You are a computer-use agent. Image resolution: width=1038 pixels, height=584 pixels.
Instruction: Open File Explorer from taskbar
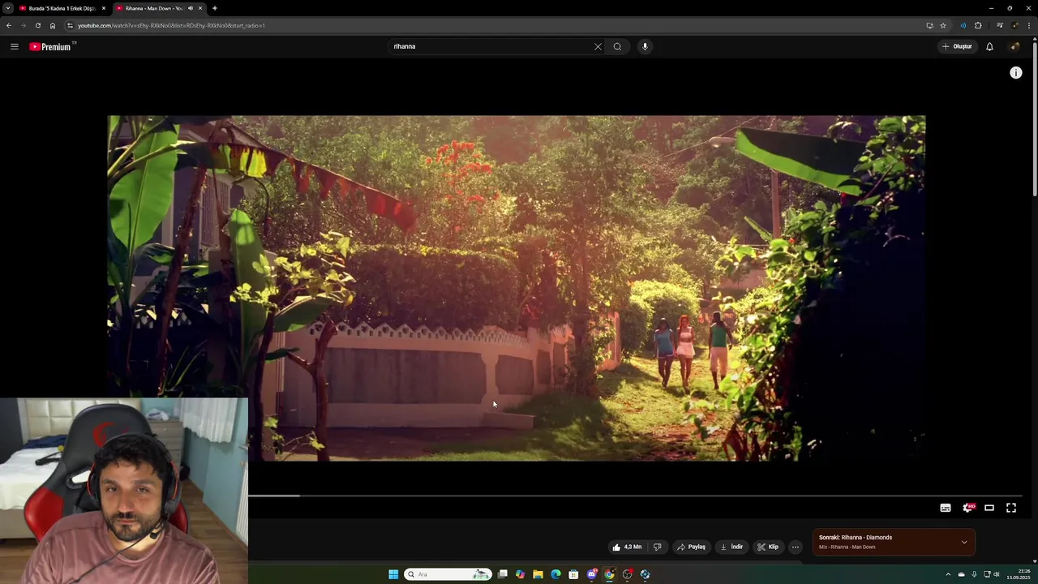(538, 574)
